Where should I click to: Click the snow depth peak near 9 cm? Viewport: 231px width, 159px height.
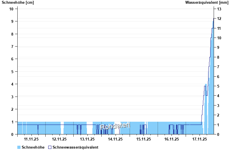[213, 22]
